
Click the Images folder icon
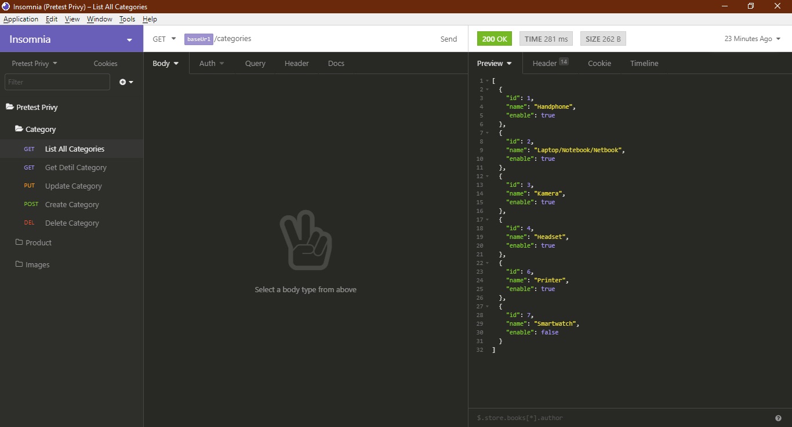click(x=19, y=264)
